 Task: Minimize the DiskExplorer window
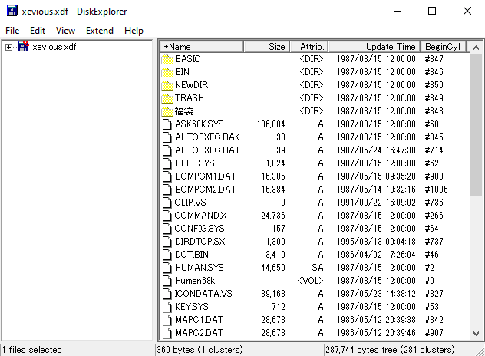(x=398, y=12)
